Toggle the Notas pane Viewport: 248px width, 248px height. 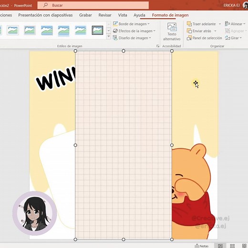(x=202, y=246)
